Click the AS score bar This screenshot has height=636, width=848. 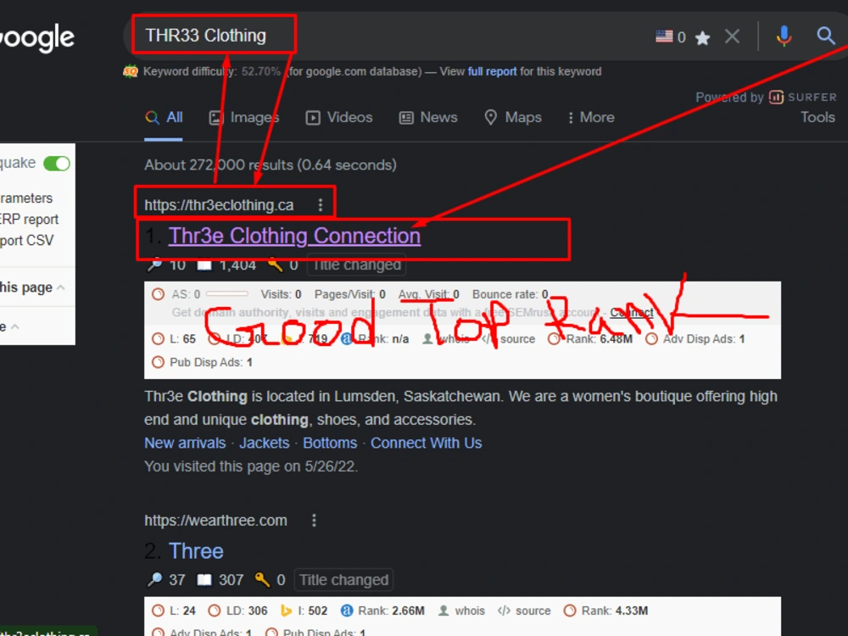point(227,294)
